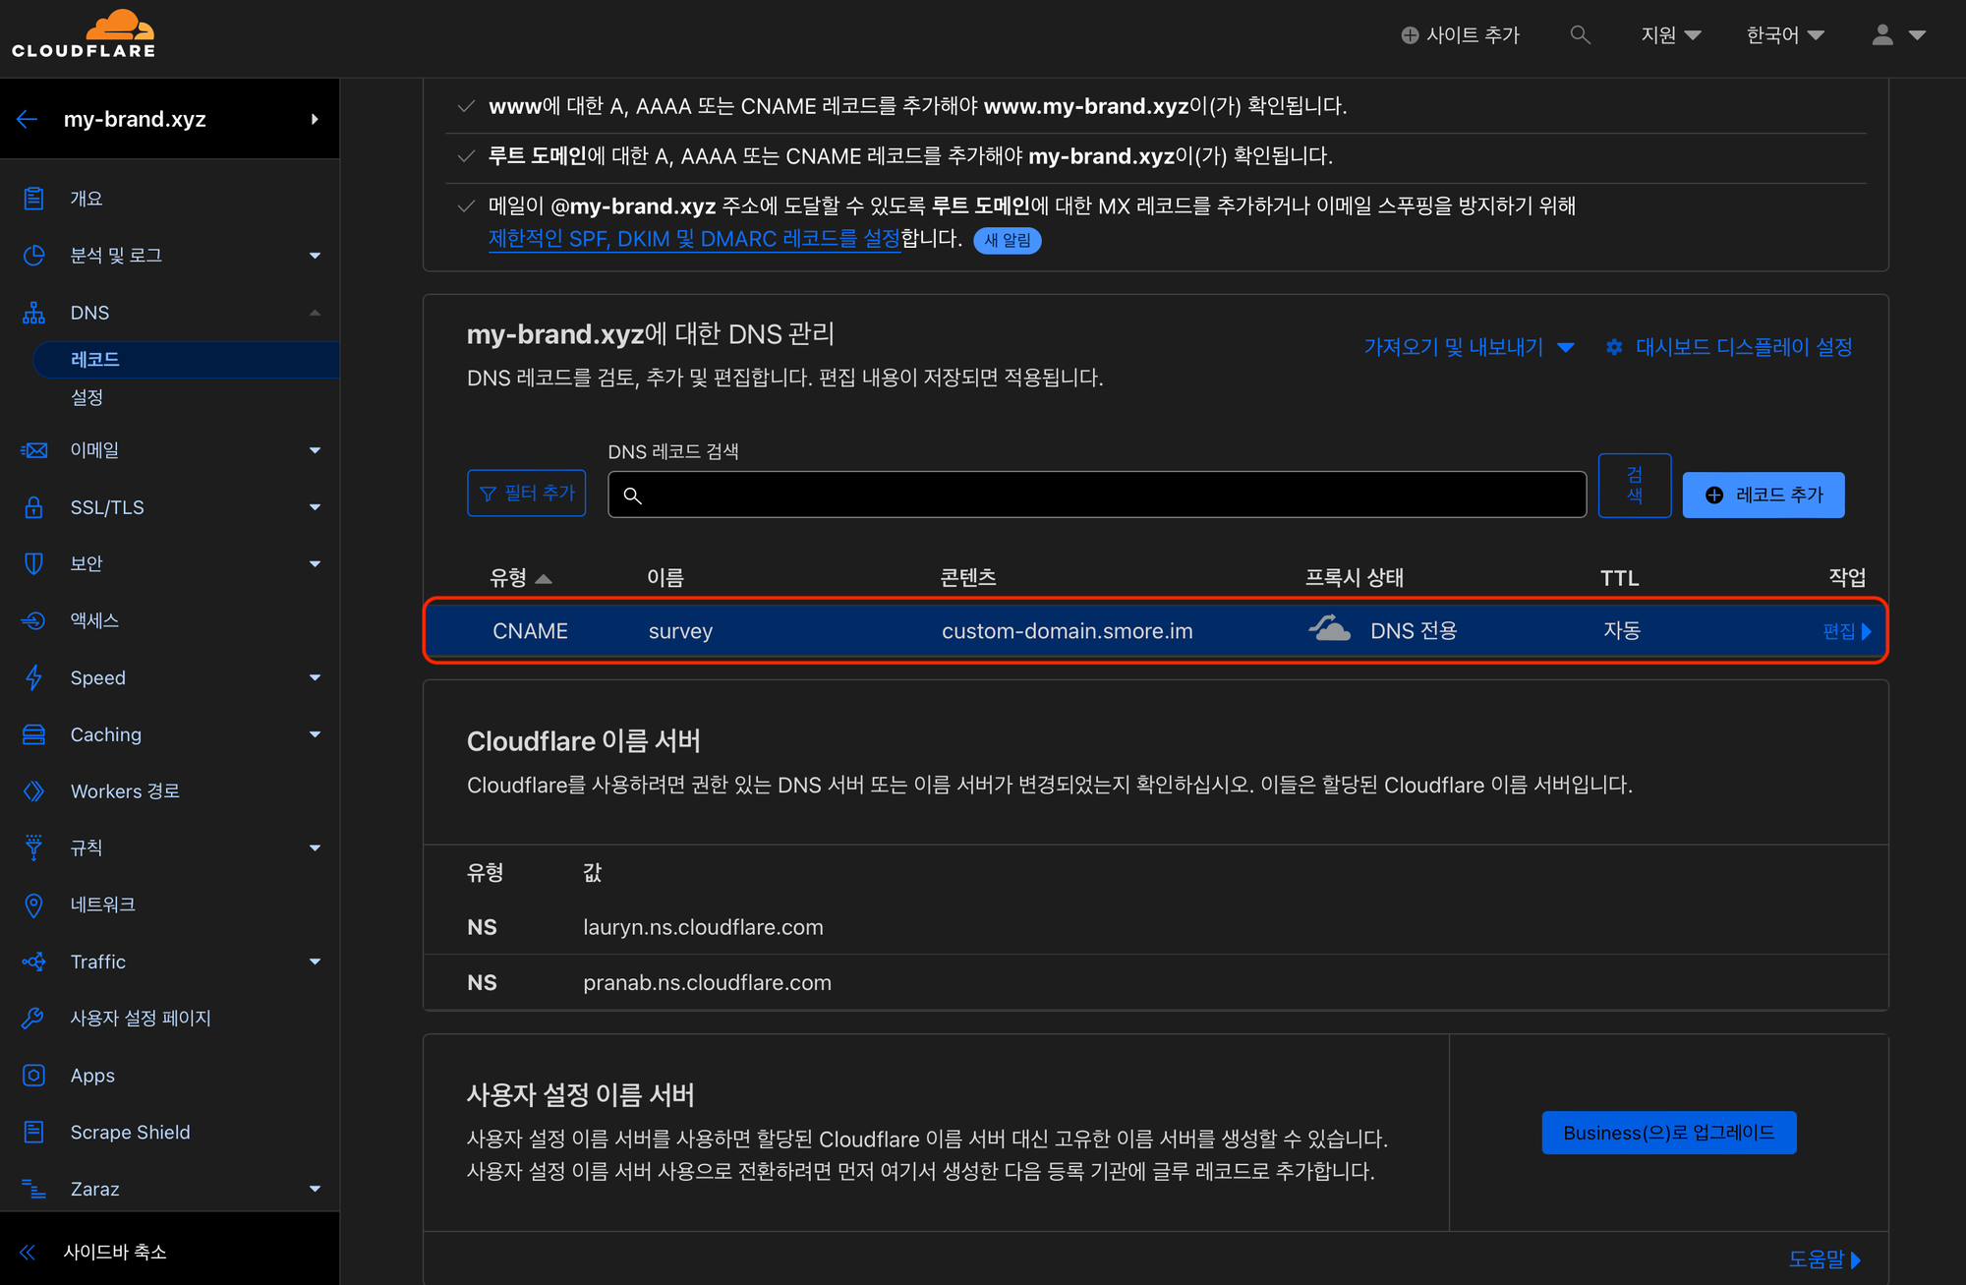Viewport: 1966px width, 1285px height.
Task: Click the Business(으)로 업그레이드 button
Action: click(x=1668, y=1133)
